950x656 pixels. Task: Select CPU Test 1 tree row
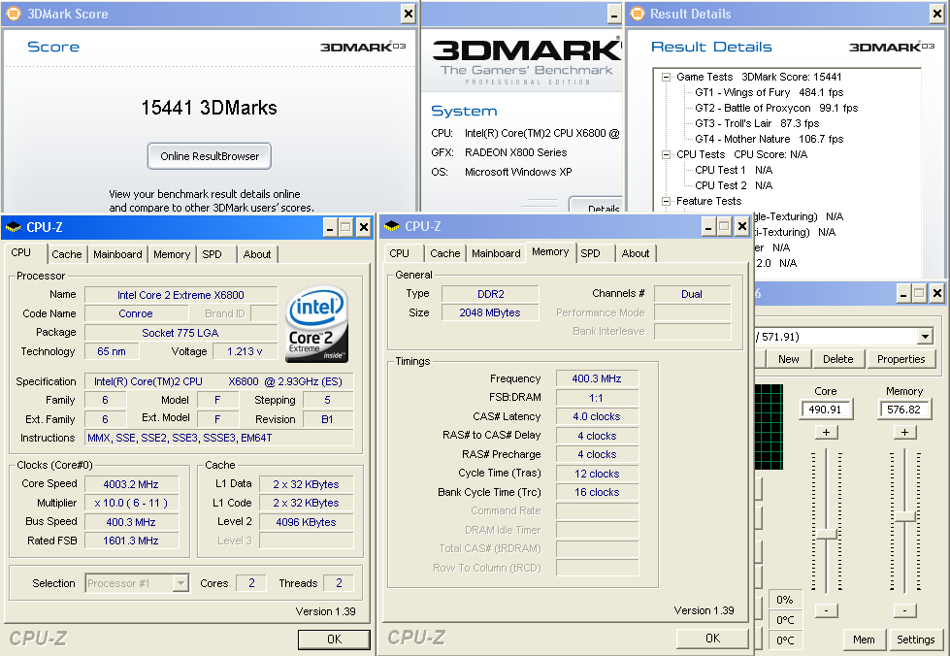(x=733, y=170)
